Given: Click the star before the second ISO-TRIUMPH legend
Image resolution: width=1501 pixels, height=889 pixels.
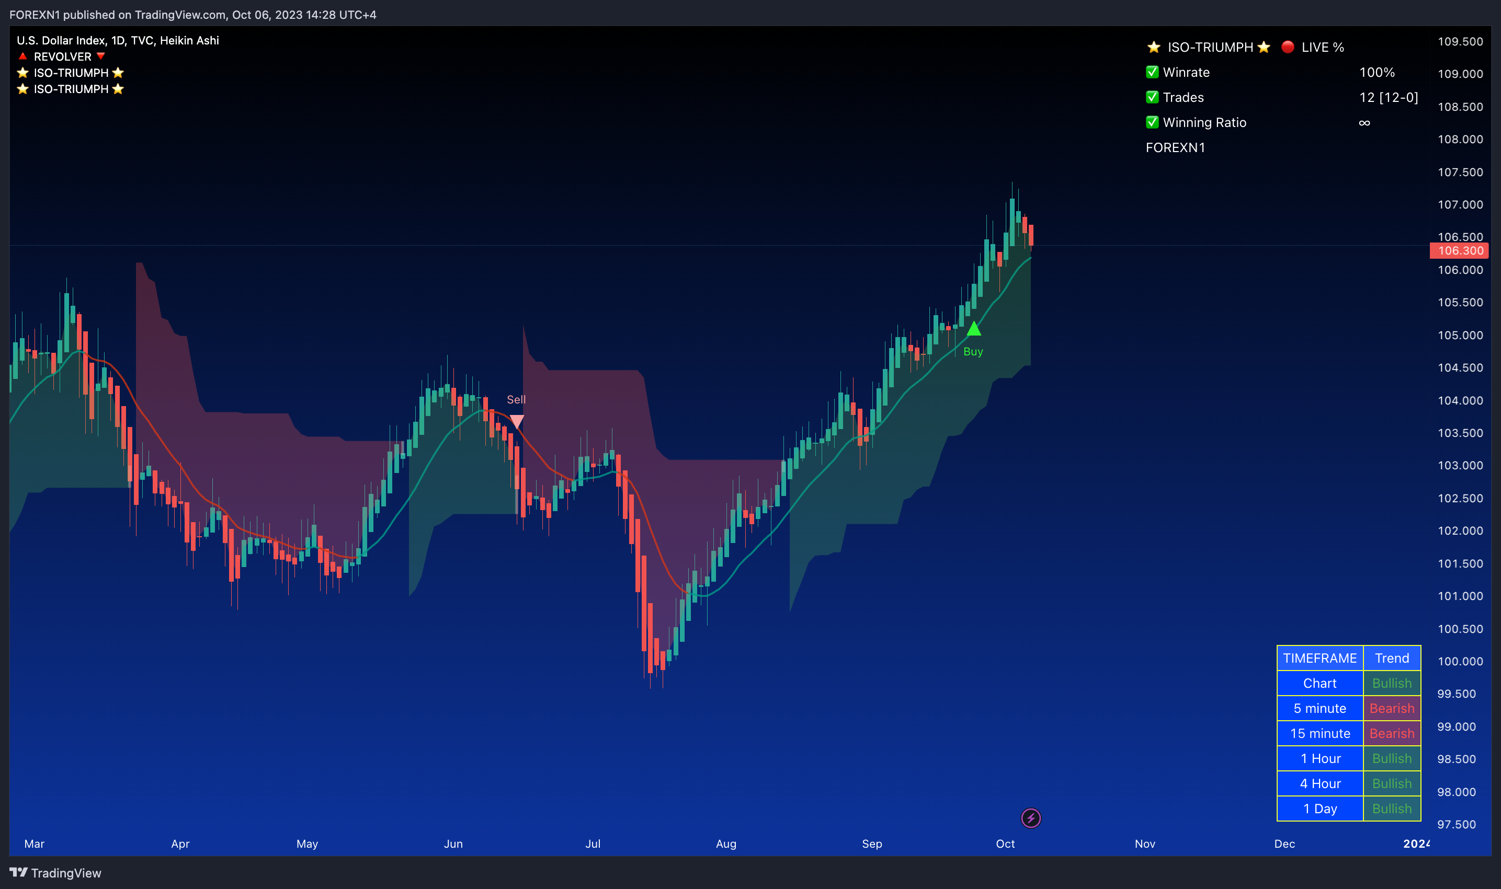Looking at the screenshot, I should (23, 89).
